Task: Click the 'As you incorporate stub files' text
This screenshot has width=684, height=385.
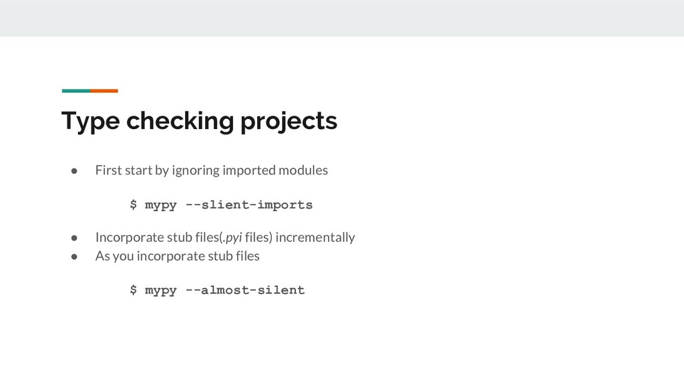Action: (177, 256)
